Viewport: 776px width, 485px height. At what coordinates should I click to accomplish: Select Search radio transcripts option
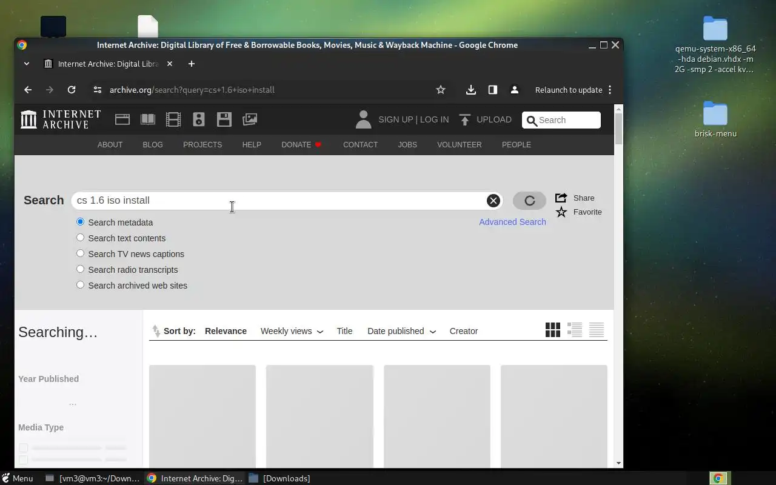click(x=80, y=269)
